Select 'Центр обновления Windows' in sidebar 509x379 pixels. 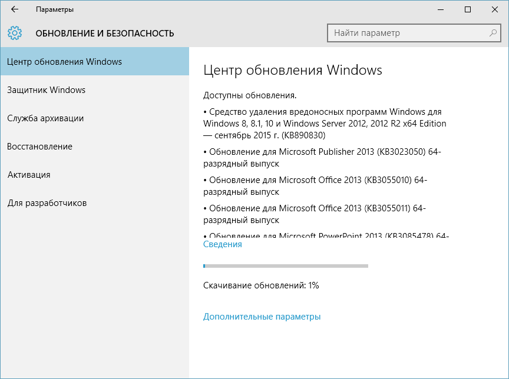tap(94, 61)
